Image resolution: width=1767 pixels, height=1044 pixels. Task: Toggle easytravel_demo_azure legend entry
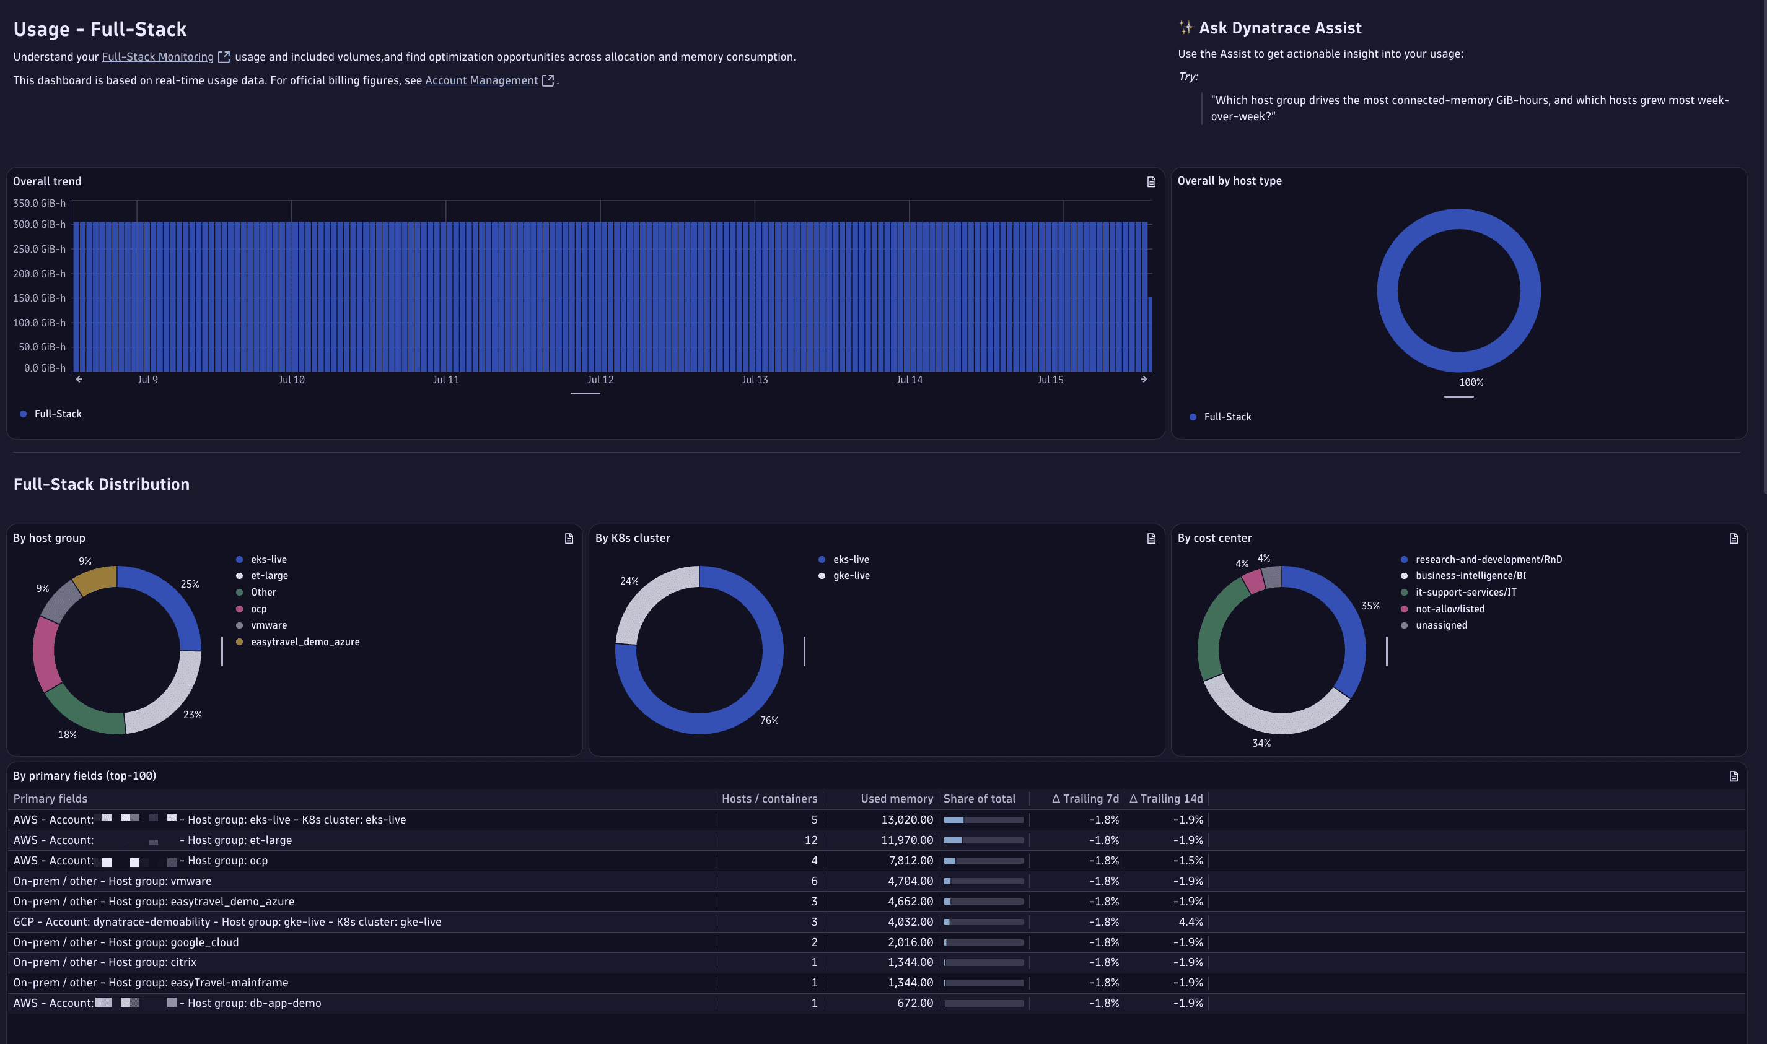297,642
